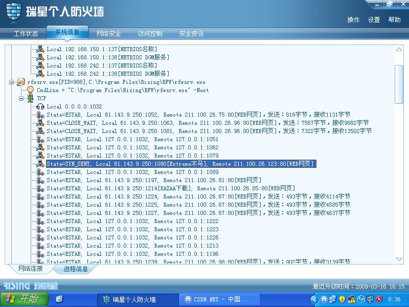Click icon for NETBIOS 192.168.150.1:137 row
409x307 pixels.
coord(40,49)
